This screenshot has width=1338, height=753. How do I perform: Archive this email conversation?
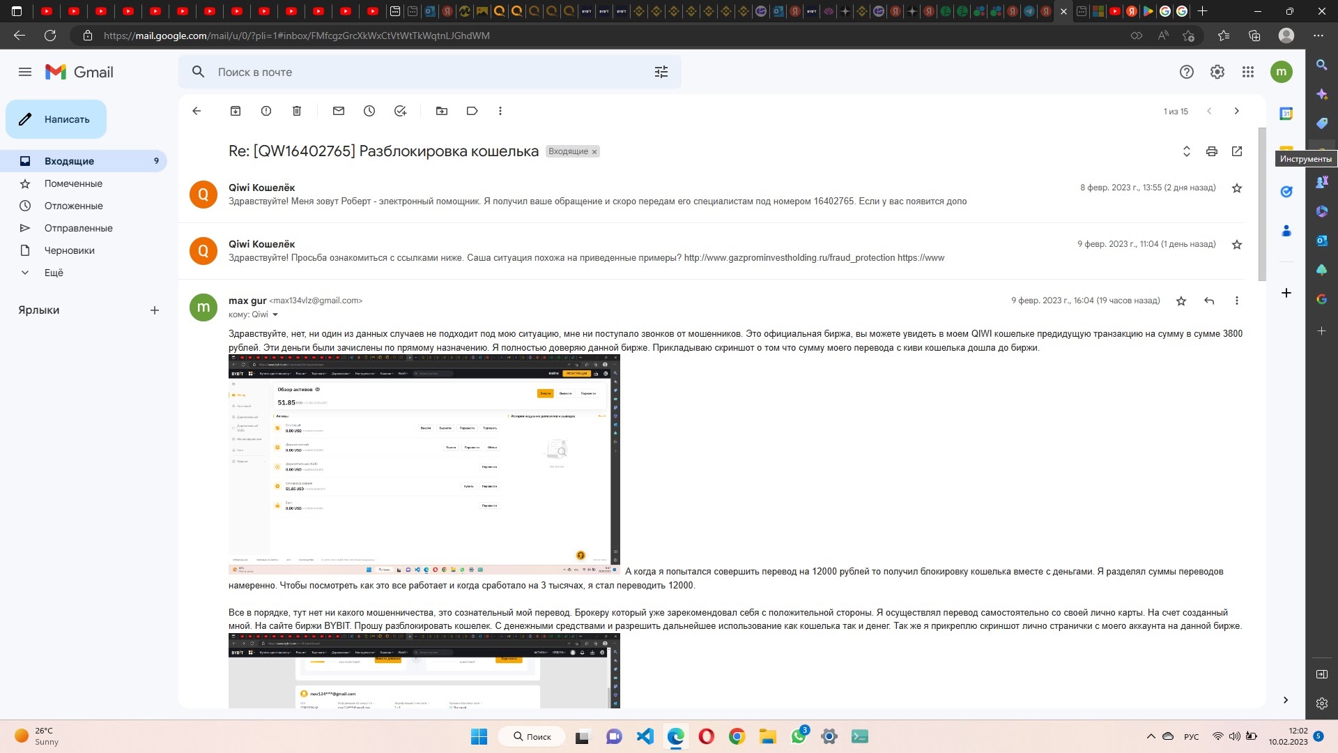(x=236, y=111)
